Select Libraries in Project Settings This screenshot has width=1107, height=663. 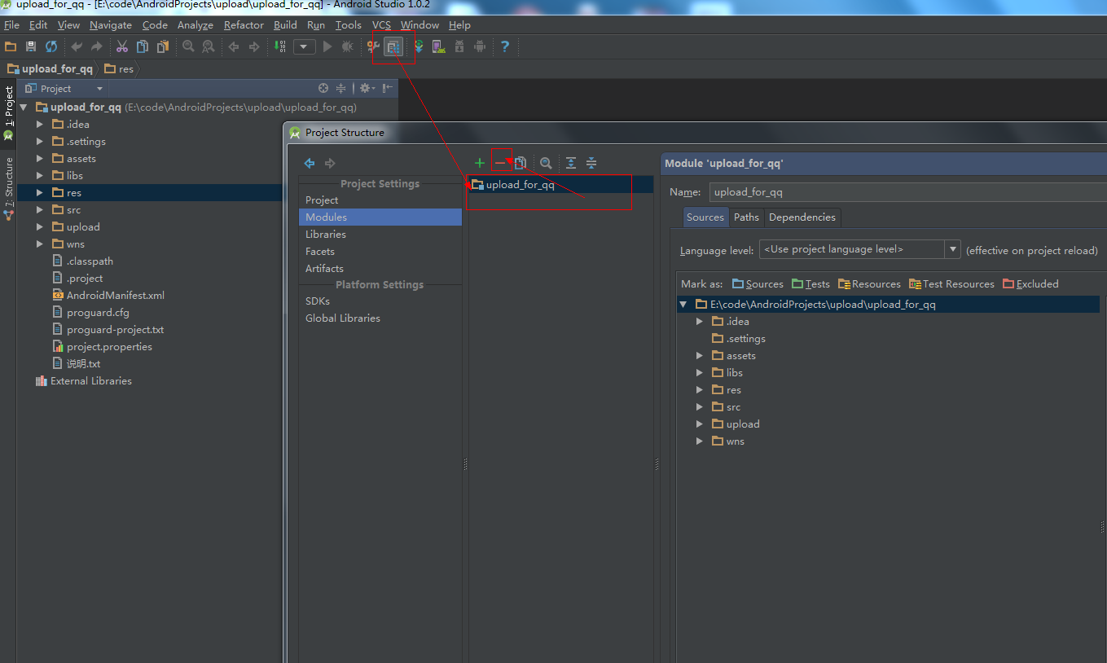326,234
